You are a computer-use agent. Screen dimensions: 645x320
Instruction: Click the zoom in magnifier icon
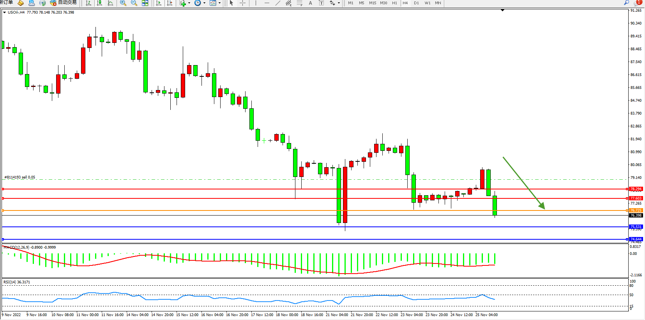click(x=123, y=3)
